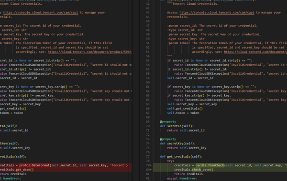This screenshot has height=181, width=287.
Task: Click "get_creditals()" call in left pane
Action: [13, 109]
